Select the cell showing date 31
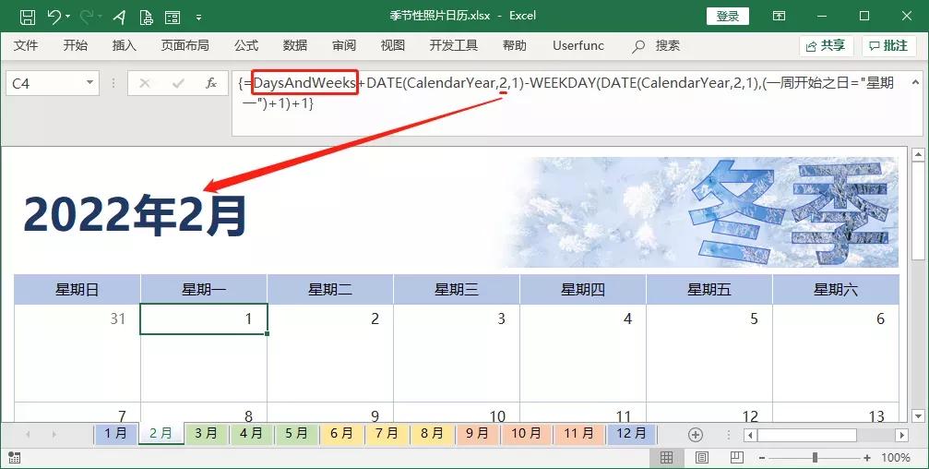 point(77,319)
